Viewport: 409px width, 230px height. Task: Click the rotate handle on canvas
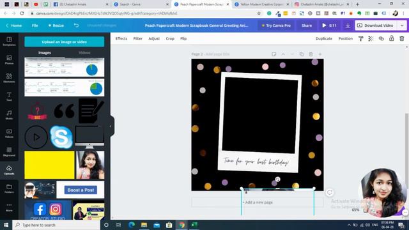(x=277, y=179)
